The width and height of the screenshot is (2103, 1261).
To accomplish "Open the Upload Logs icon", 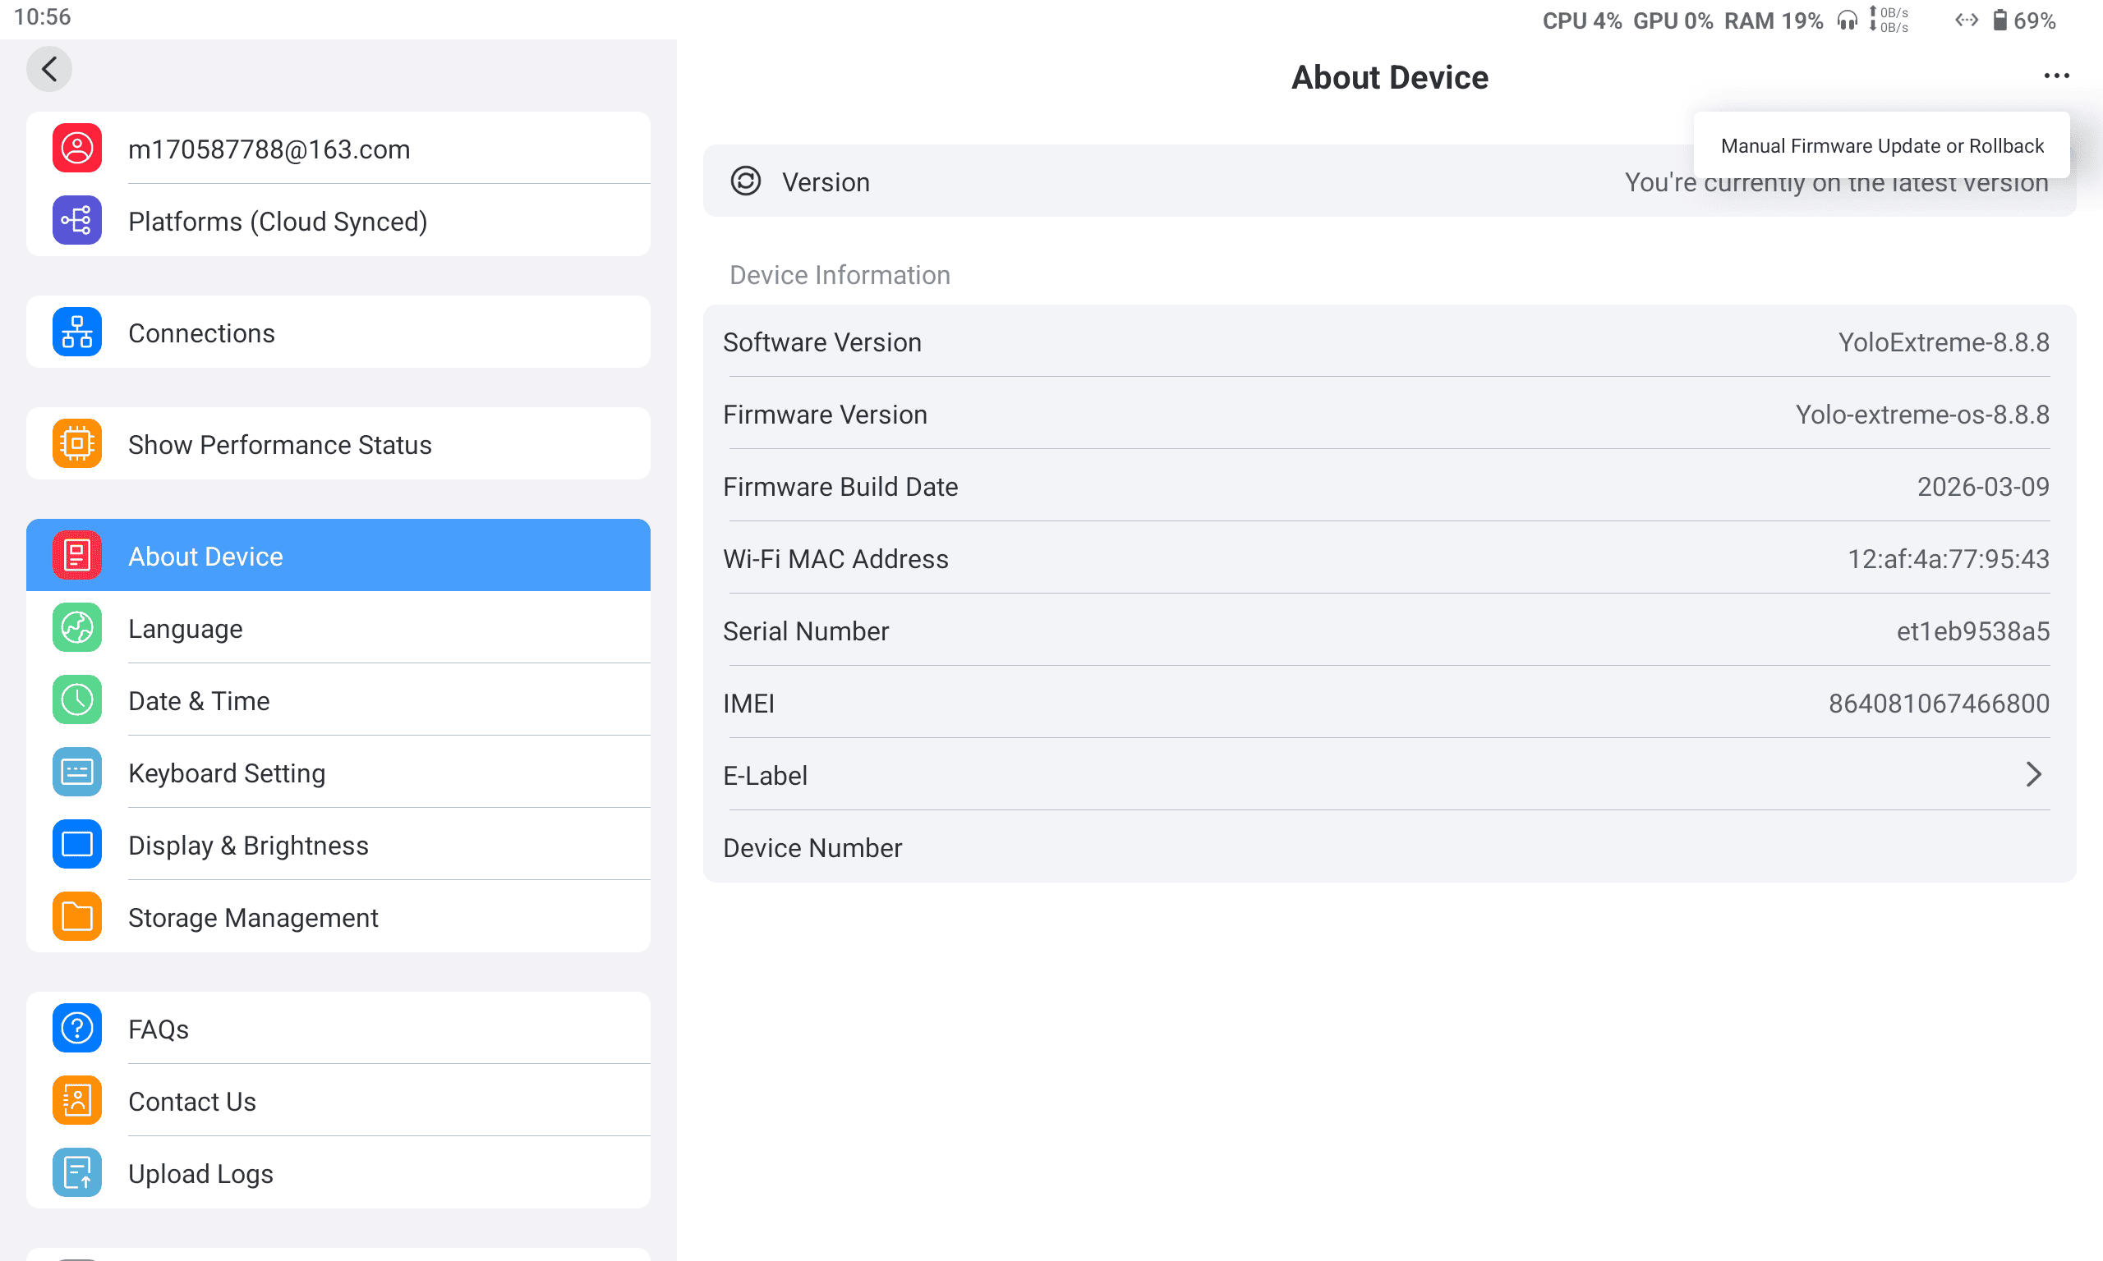I will [x=76, y=1173].
